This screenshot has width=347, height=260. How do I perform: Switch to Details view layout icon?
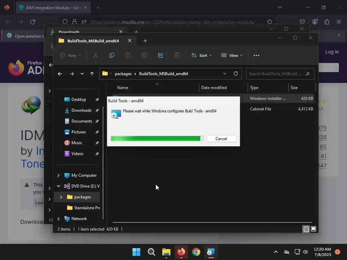tap(306, 229)
